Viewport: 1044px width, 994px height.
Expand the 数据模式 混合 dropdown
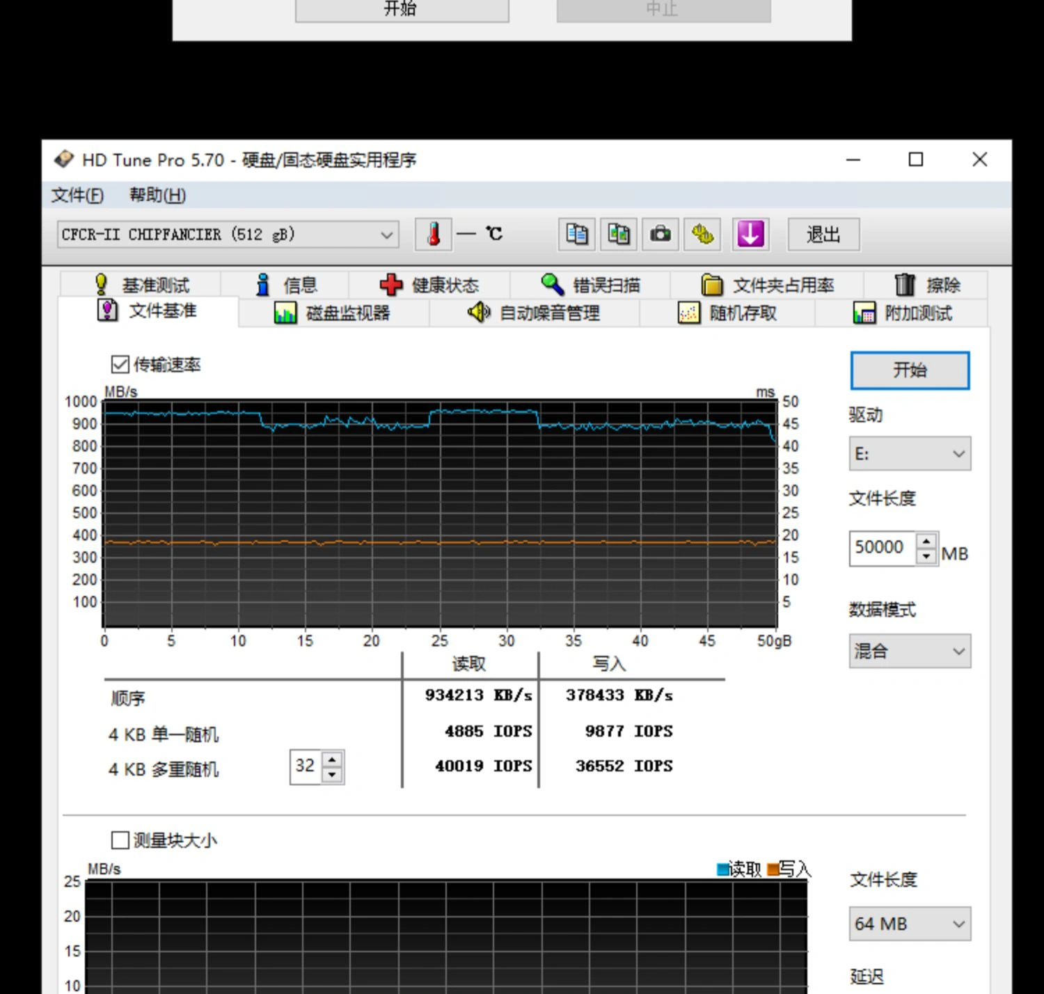point(910,651)
